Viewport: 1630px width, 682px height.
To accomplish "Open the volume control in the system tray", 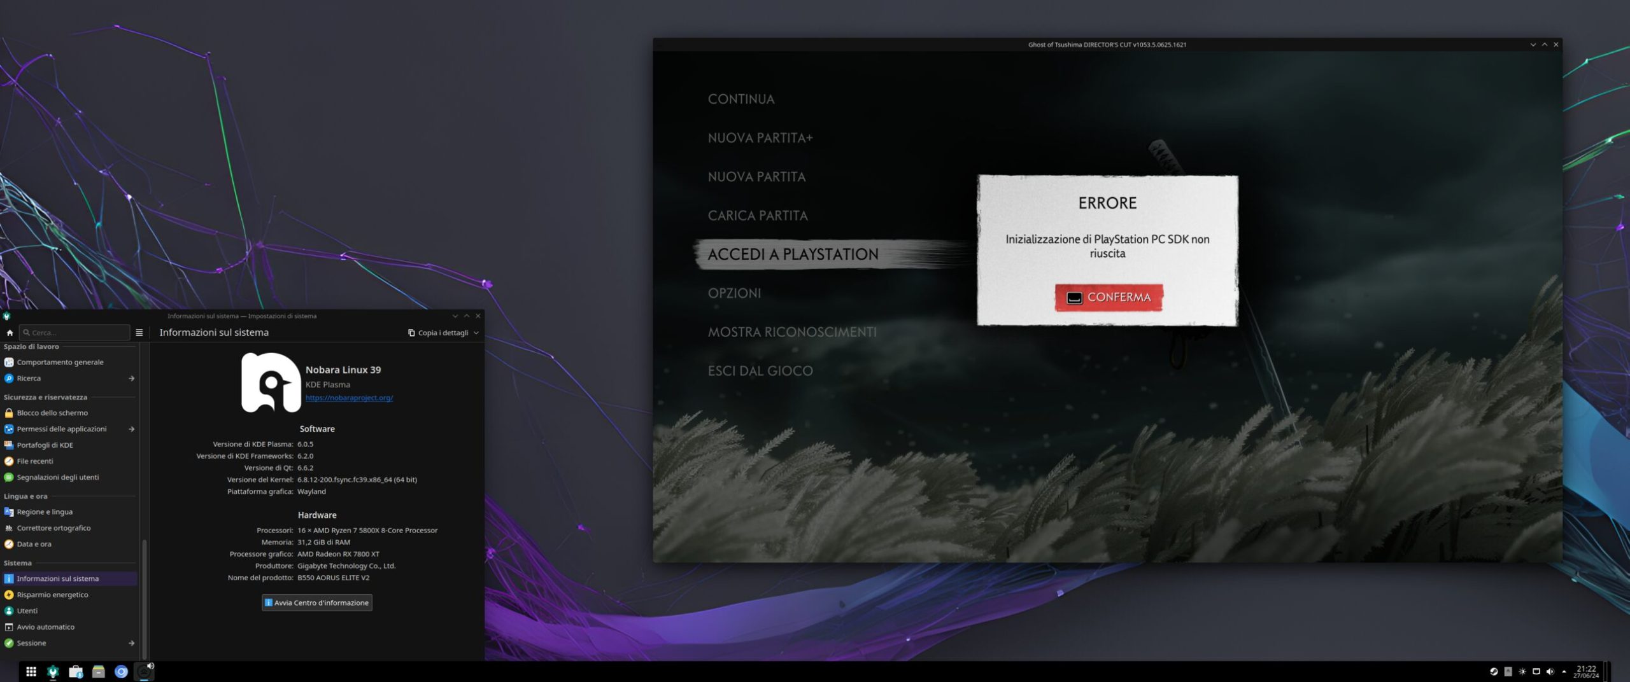I will tap(1550, 672).
